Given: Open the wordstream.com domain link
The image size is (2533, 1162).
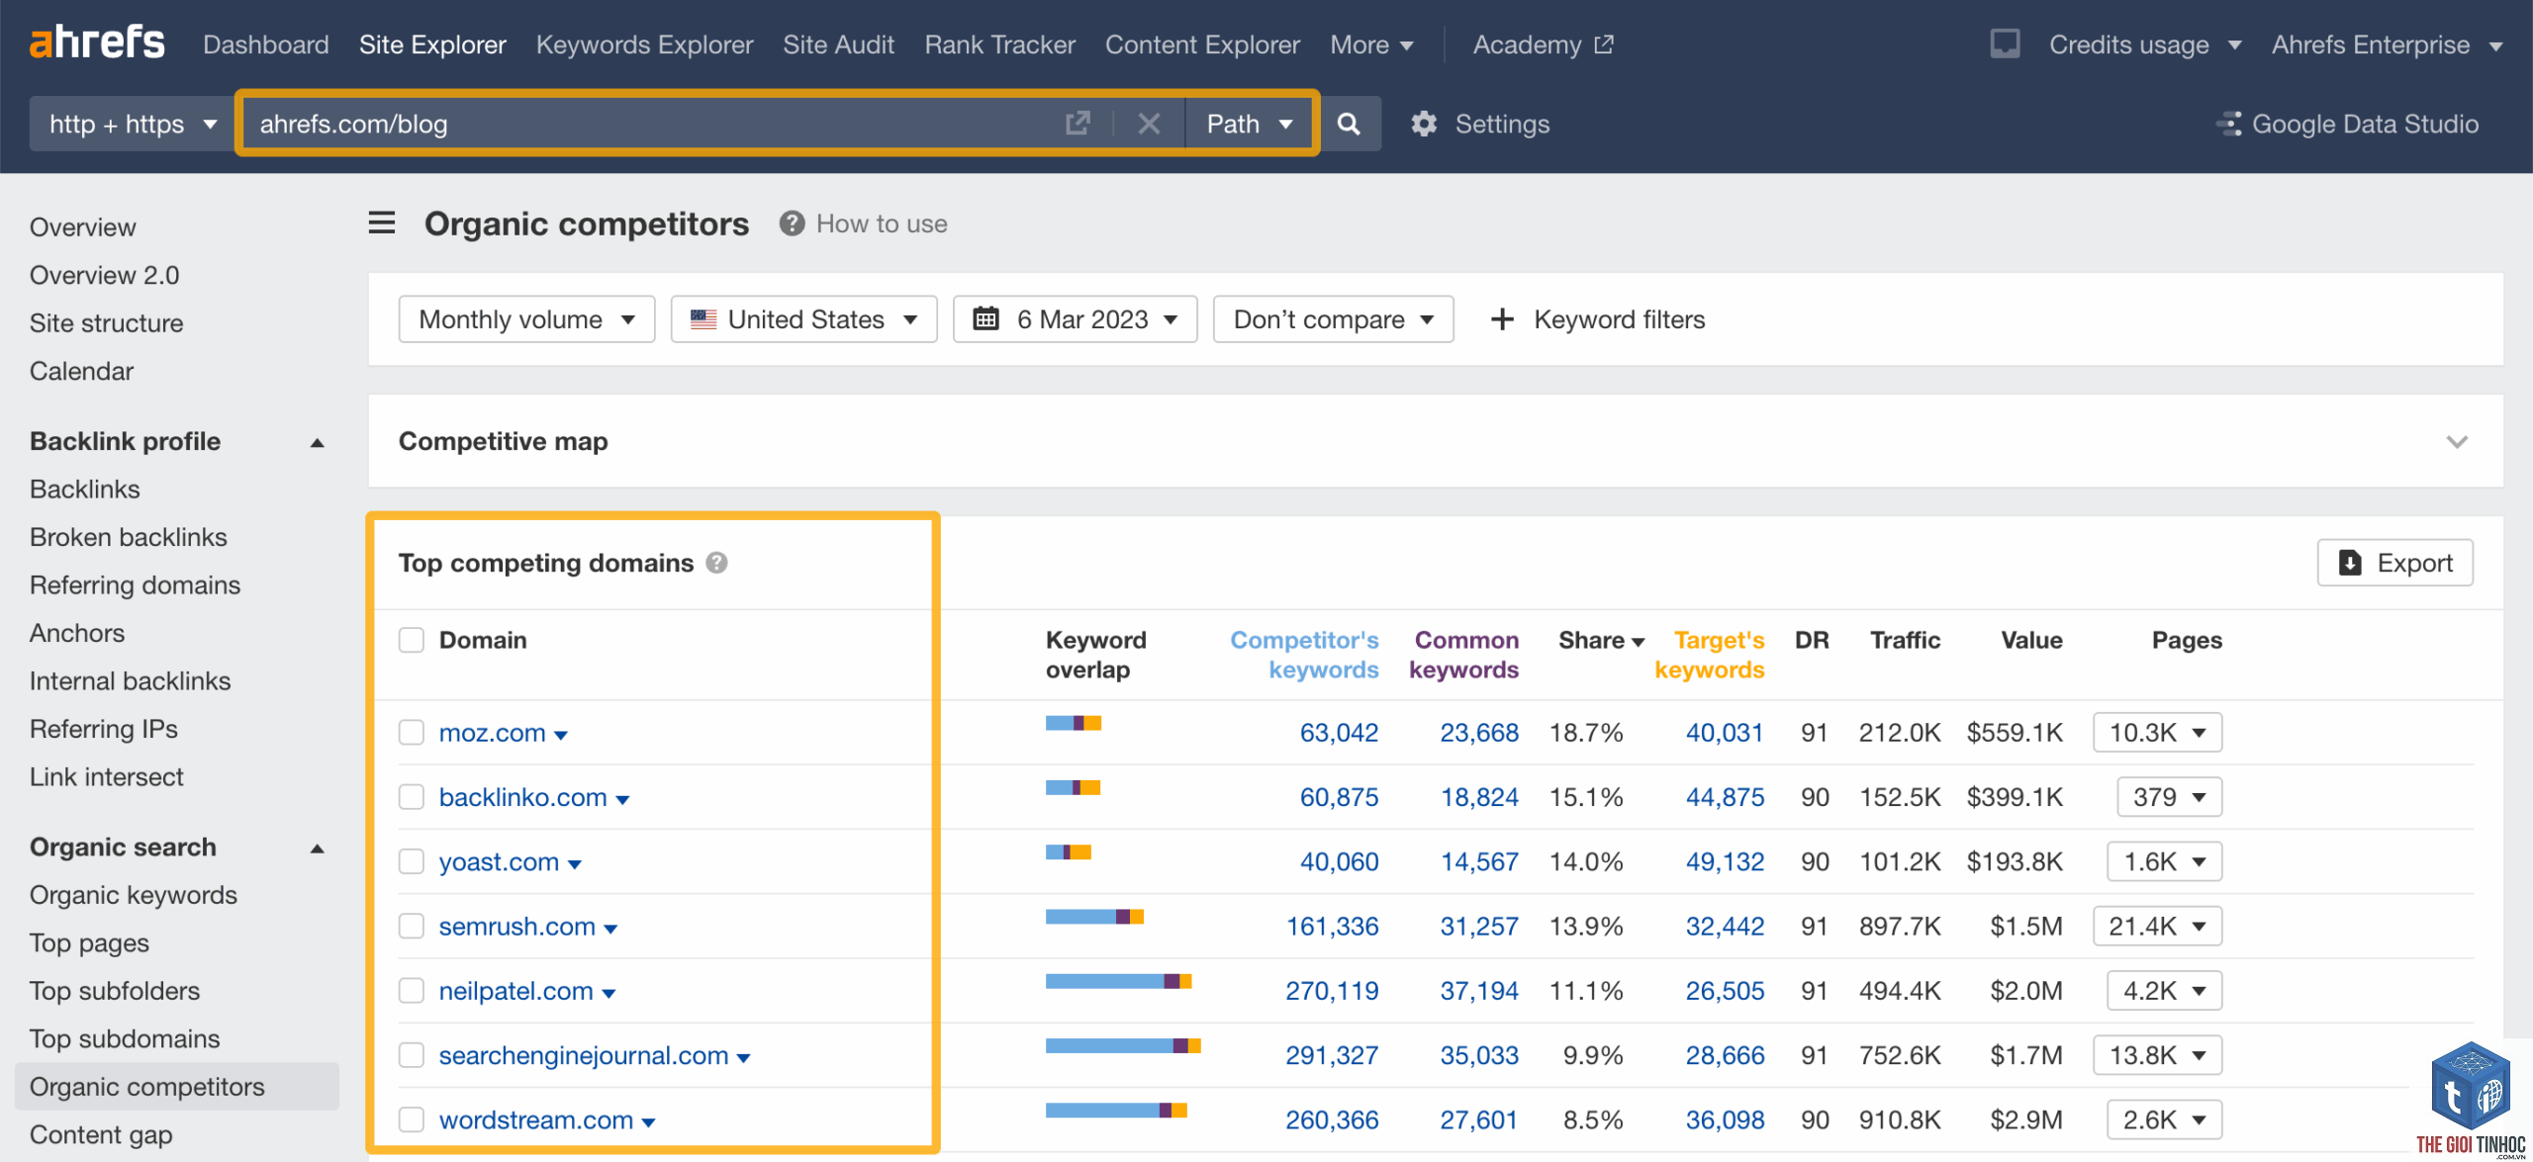Looking at the screenshot, I should click(x=535, y=1119).
